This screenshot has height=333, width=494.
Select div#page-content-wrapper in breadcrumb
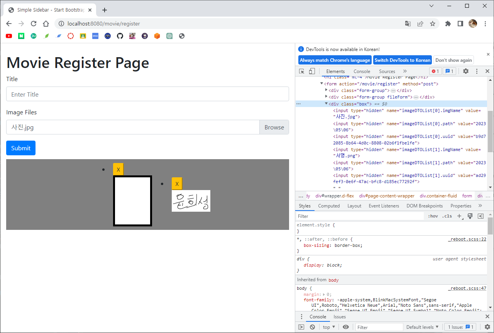[x=387, y=196]
